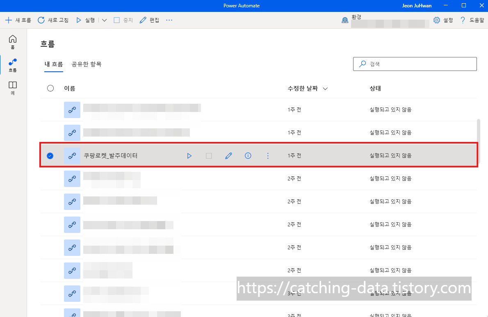Expand the dropdown arrow next to 실행
488x317 pixels.
pyautogui.click(x=104, y=20)
